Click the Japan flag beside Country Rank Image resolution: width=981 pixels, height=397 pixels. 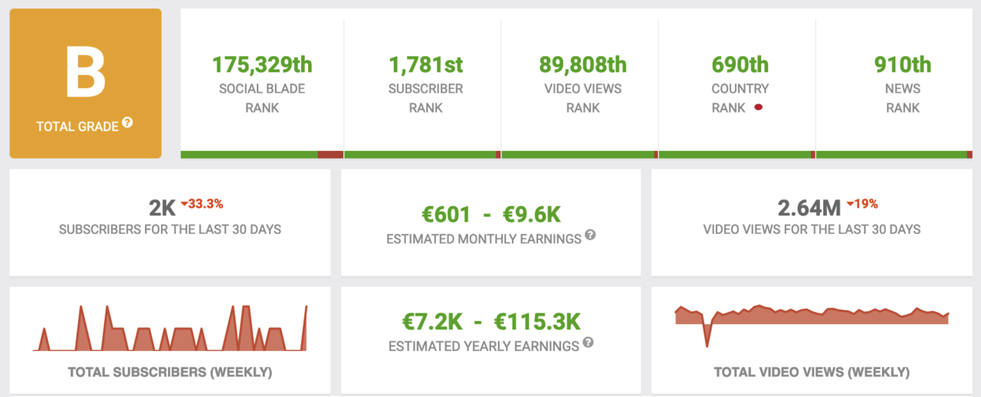point(759,108)
